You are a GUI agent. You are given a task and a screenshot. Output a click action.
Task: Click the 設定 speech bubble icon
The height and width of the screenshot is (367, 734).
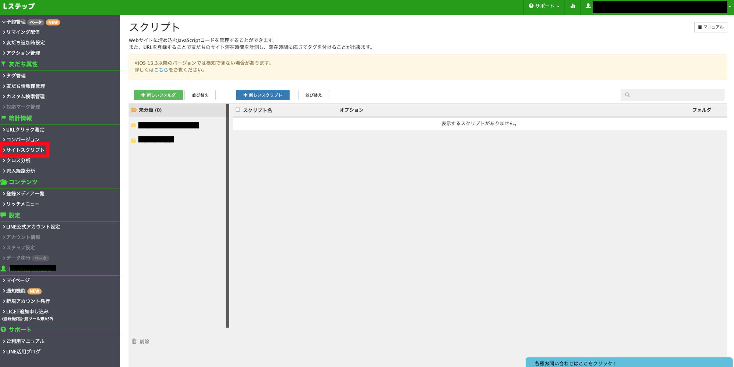pos(4,215)
